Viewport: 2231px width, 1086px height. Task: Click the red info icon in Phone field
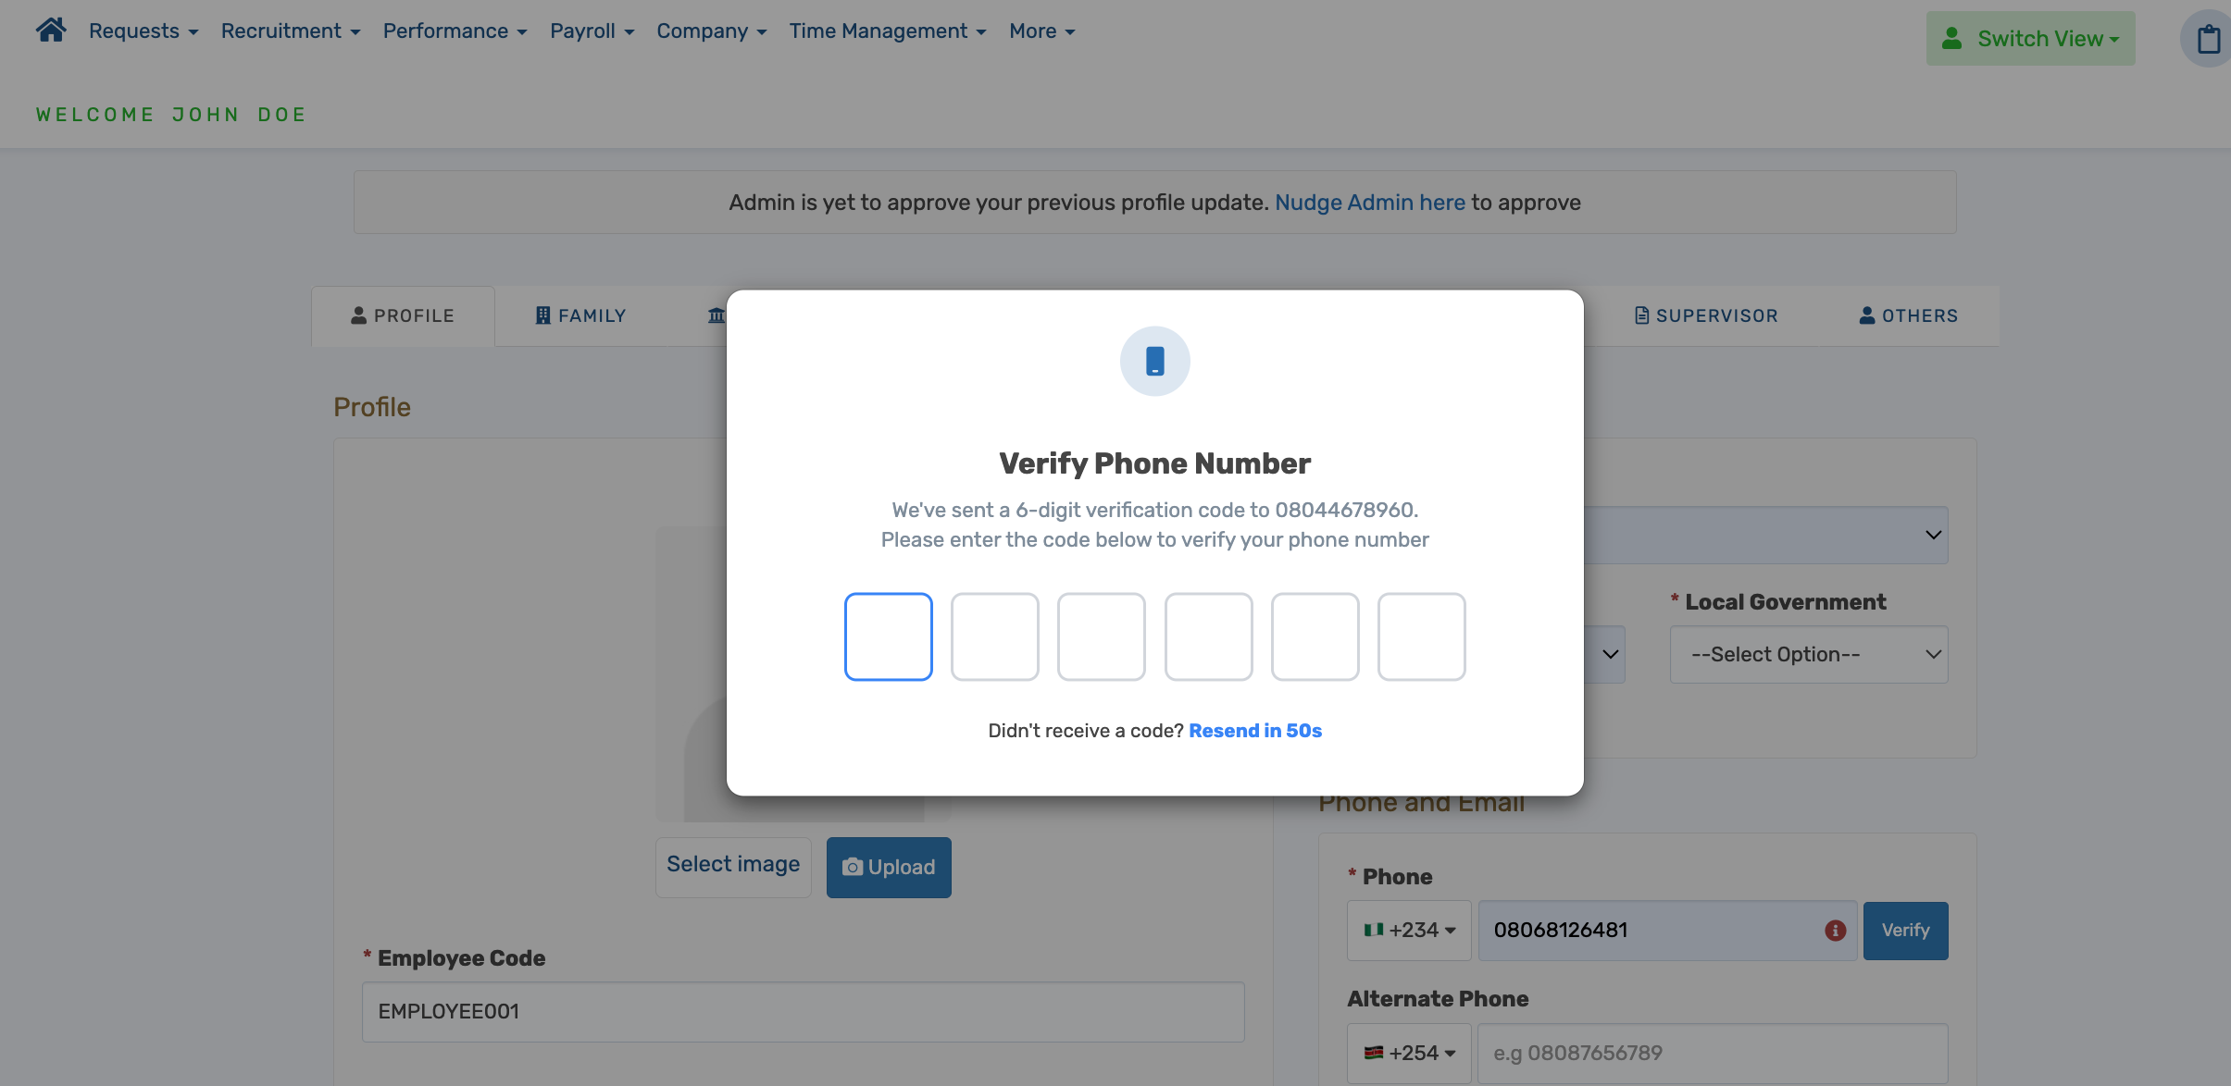click(1835, 931)
